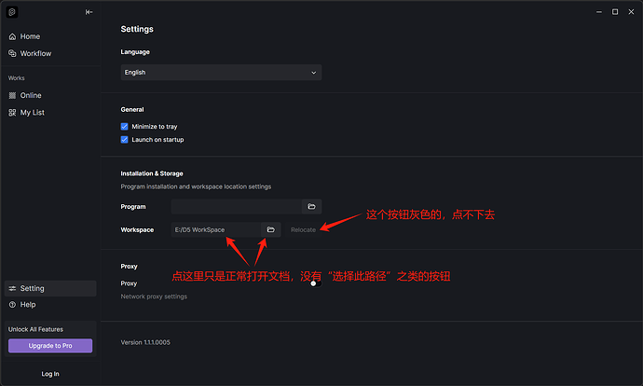Viewport: 643px width, 386px height.
Task: Click the Relocate button beside Workspace
Action: point(303,229)
